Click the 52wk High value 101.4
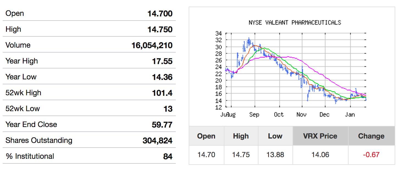Screen dimensions: 401x170 coord(162,93)
